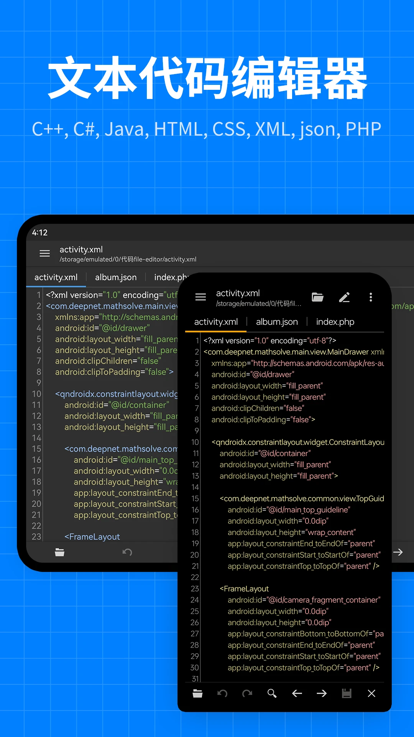This screenshot has width=414, height=737.
Task: Tap the right arrow in the phone's bottom toolbar
Action: pyautogui.click(x=322, y=693)
